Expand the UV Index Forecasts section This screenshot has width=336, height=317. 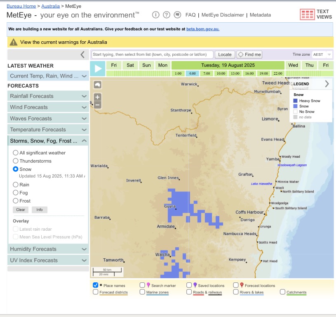tap(48, 260)
